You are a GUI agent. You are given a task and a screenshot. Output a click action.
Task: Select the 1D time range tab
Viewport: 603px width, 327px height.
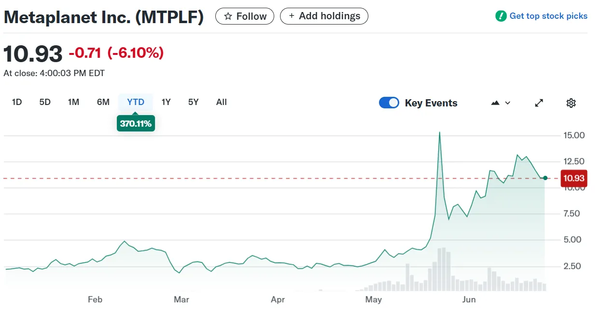click(17, 102)
